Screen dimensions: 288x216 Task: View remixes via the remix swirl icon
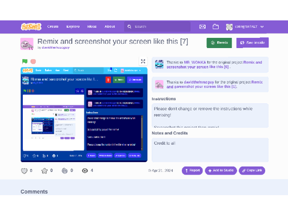(65, 170)
